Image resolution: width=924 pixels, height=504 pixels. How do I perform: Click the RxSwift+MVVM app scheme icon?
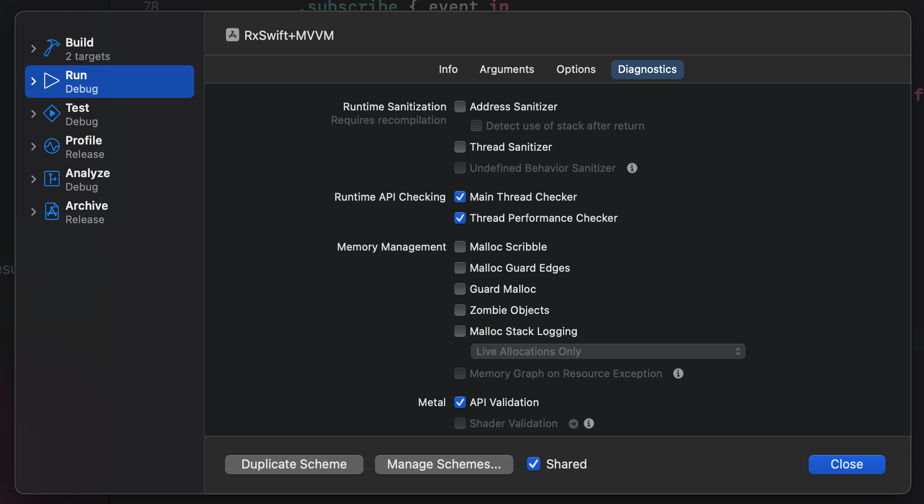[x=233, y=35]
